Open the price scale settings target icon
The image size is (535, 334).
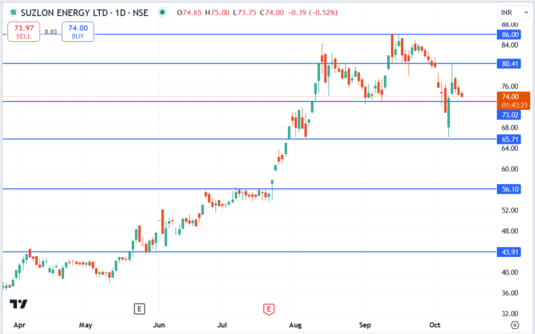pyautogui.click(x=515, y=325)
